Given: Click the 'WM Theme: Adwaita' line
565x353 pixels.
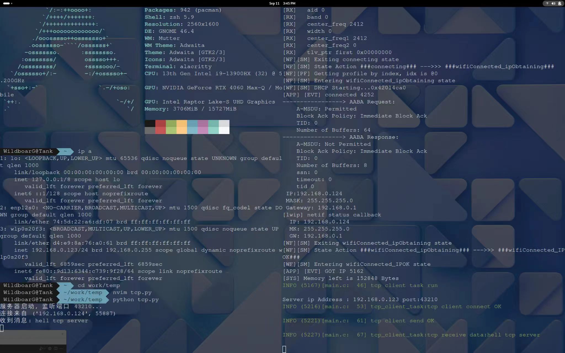Looking at the screenshot, I should 174,45.
